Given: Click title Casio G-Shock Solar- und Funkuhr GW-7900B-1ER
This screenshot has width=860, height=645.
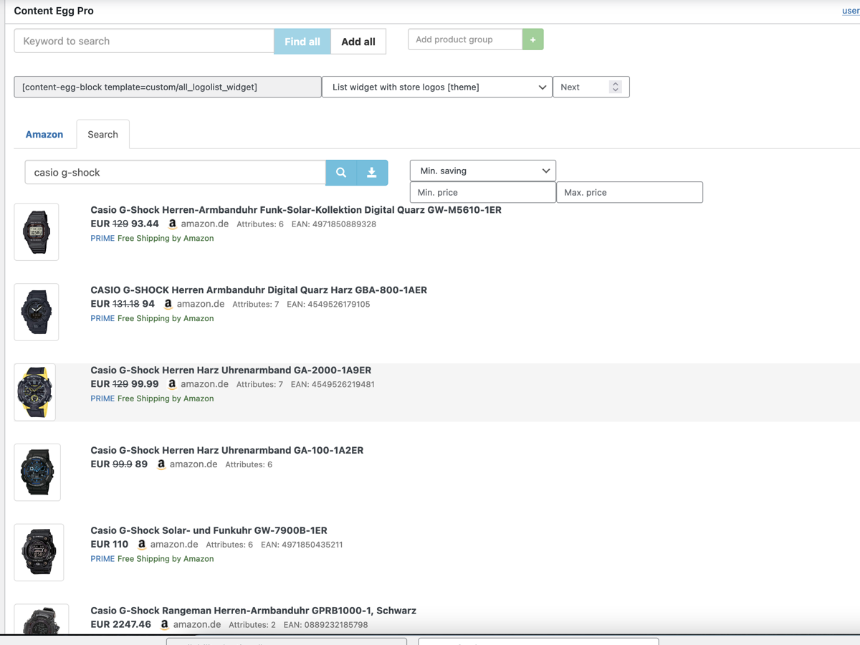Looking at the screenshot, I should 209,531.
